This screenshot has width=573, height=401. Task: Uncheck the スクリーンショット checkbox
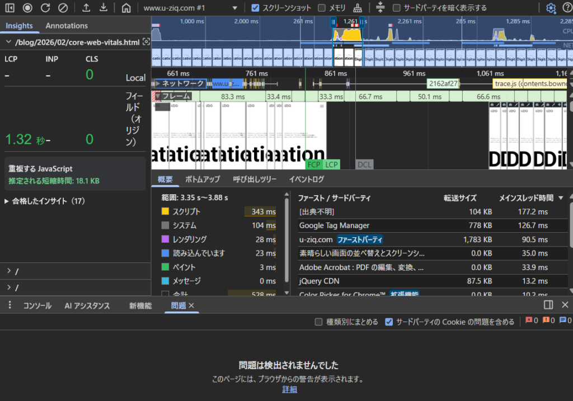click(x=256, y=8)
